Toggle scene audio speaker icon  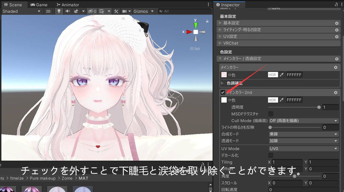point(68,11)
